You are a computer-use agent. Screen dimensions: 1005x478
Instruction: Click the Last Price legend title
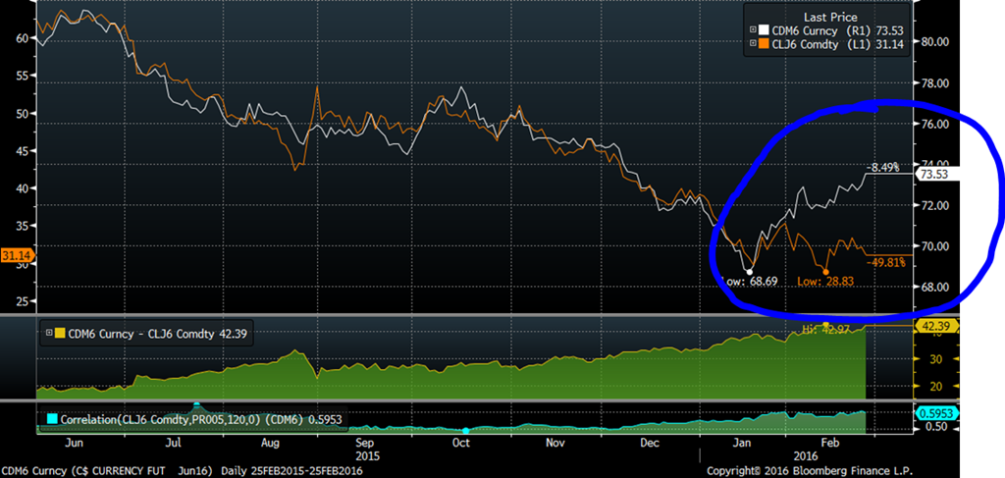[x=828, y=18]
